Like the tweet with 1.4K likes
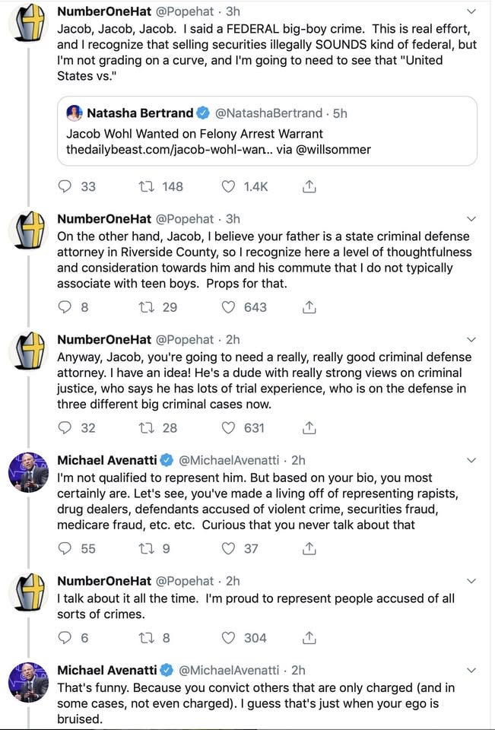The image size is (495, 730). click(228, 186)
